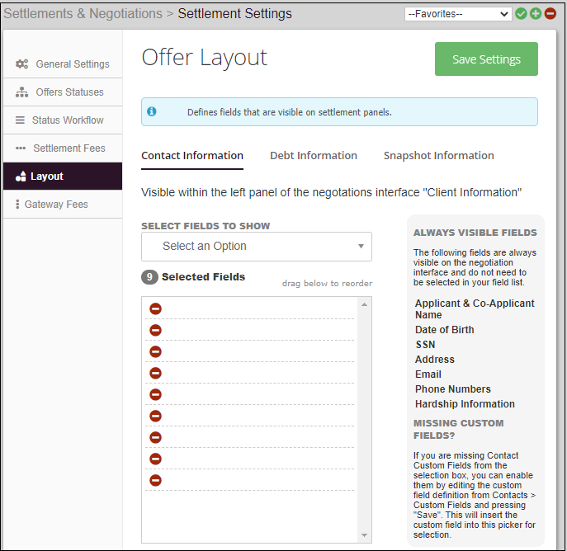Click the info icon in the blue banner
The image size is (567, 551).
tap(152, 111)
